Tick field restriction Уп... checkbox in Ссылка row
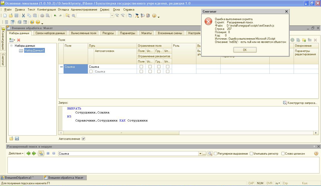The width and height of the screenshot is (321, 186). pyautogui.click(x=168, y=67)
